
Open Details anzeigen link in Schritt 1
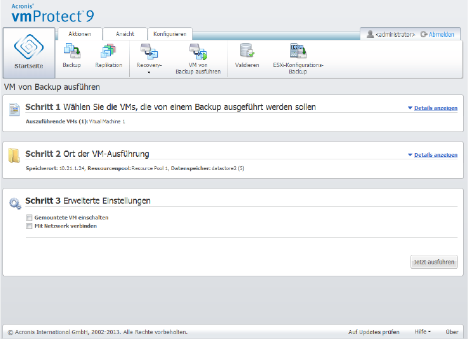click(436, 108)
